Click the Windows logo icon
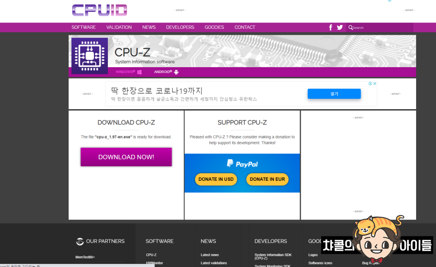This screenshot has width=436, height=267. tap(139, 72)
